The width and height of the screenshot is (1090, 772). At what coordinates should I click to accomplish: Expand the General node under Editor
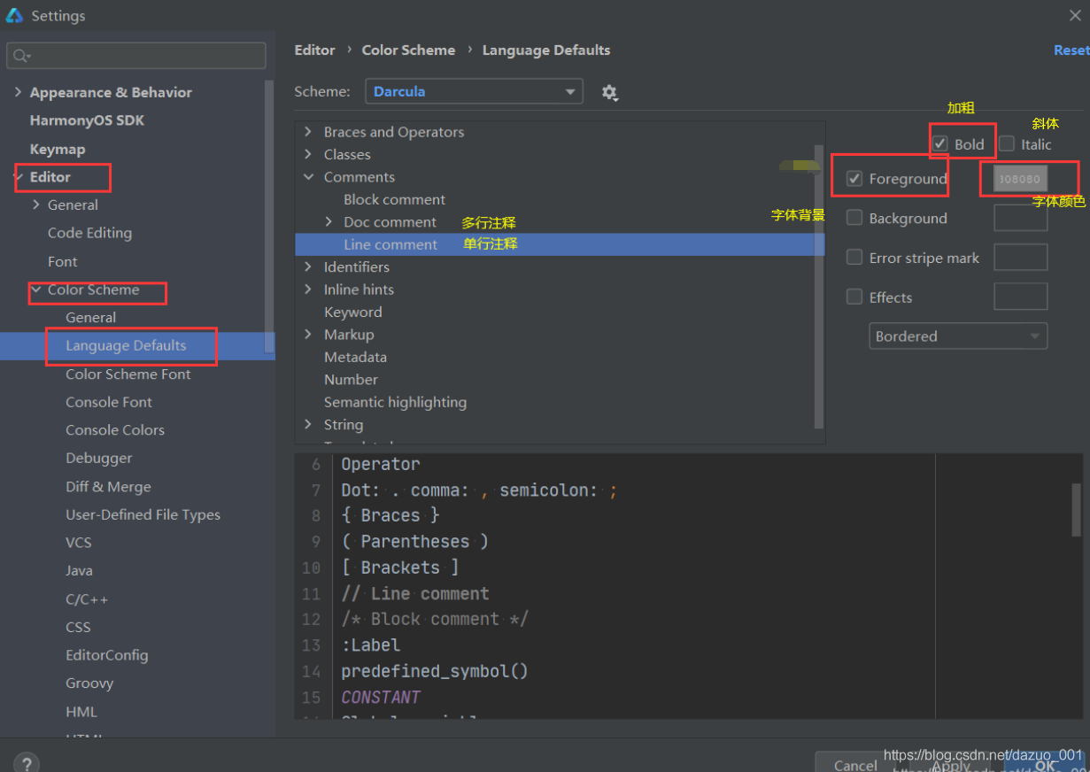pos(36,205)
